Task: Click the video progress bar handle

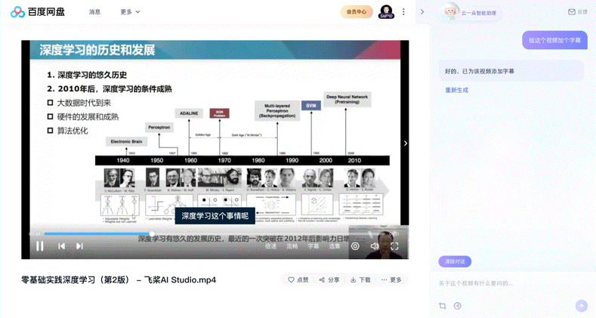Action: [152, 233]
